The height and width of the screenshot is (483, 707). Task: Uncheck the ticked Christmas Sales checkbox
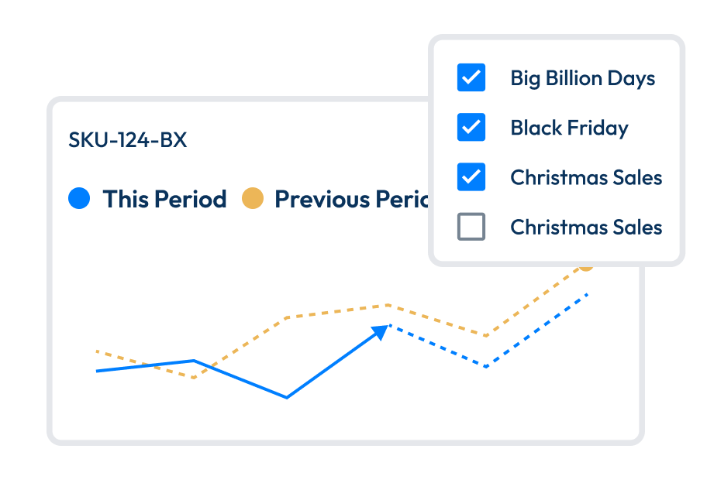coord(471,177)
